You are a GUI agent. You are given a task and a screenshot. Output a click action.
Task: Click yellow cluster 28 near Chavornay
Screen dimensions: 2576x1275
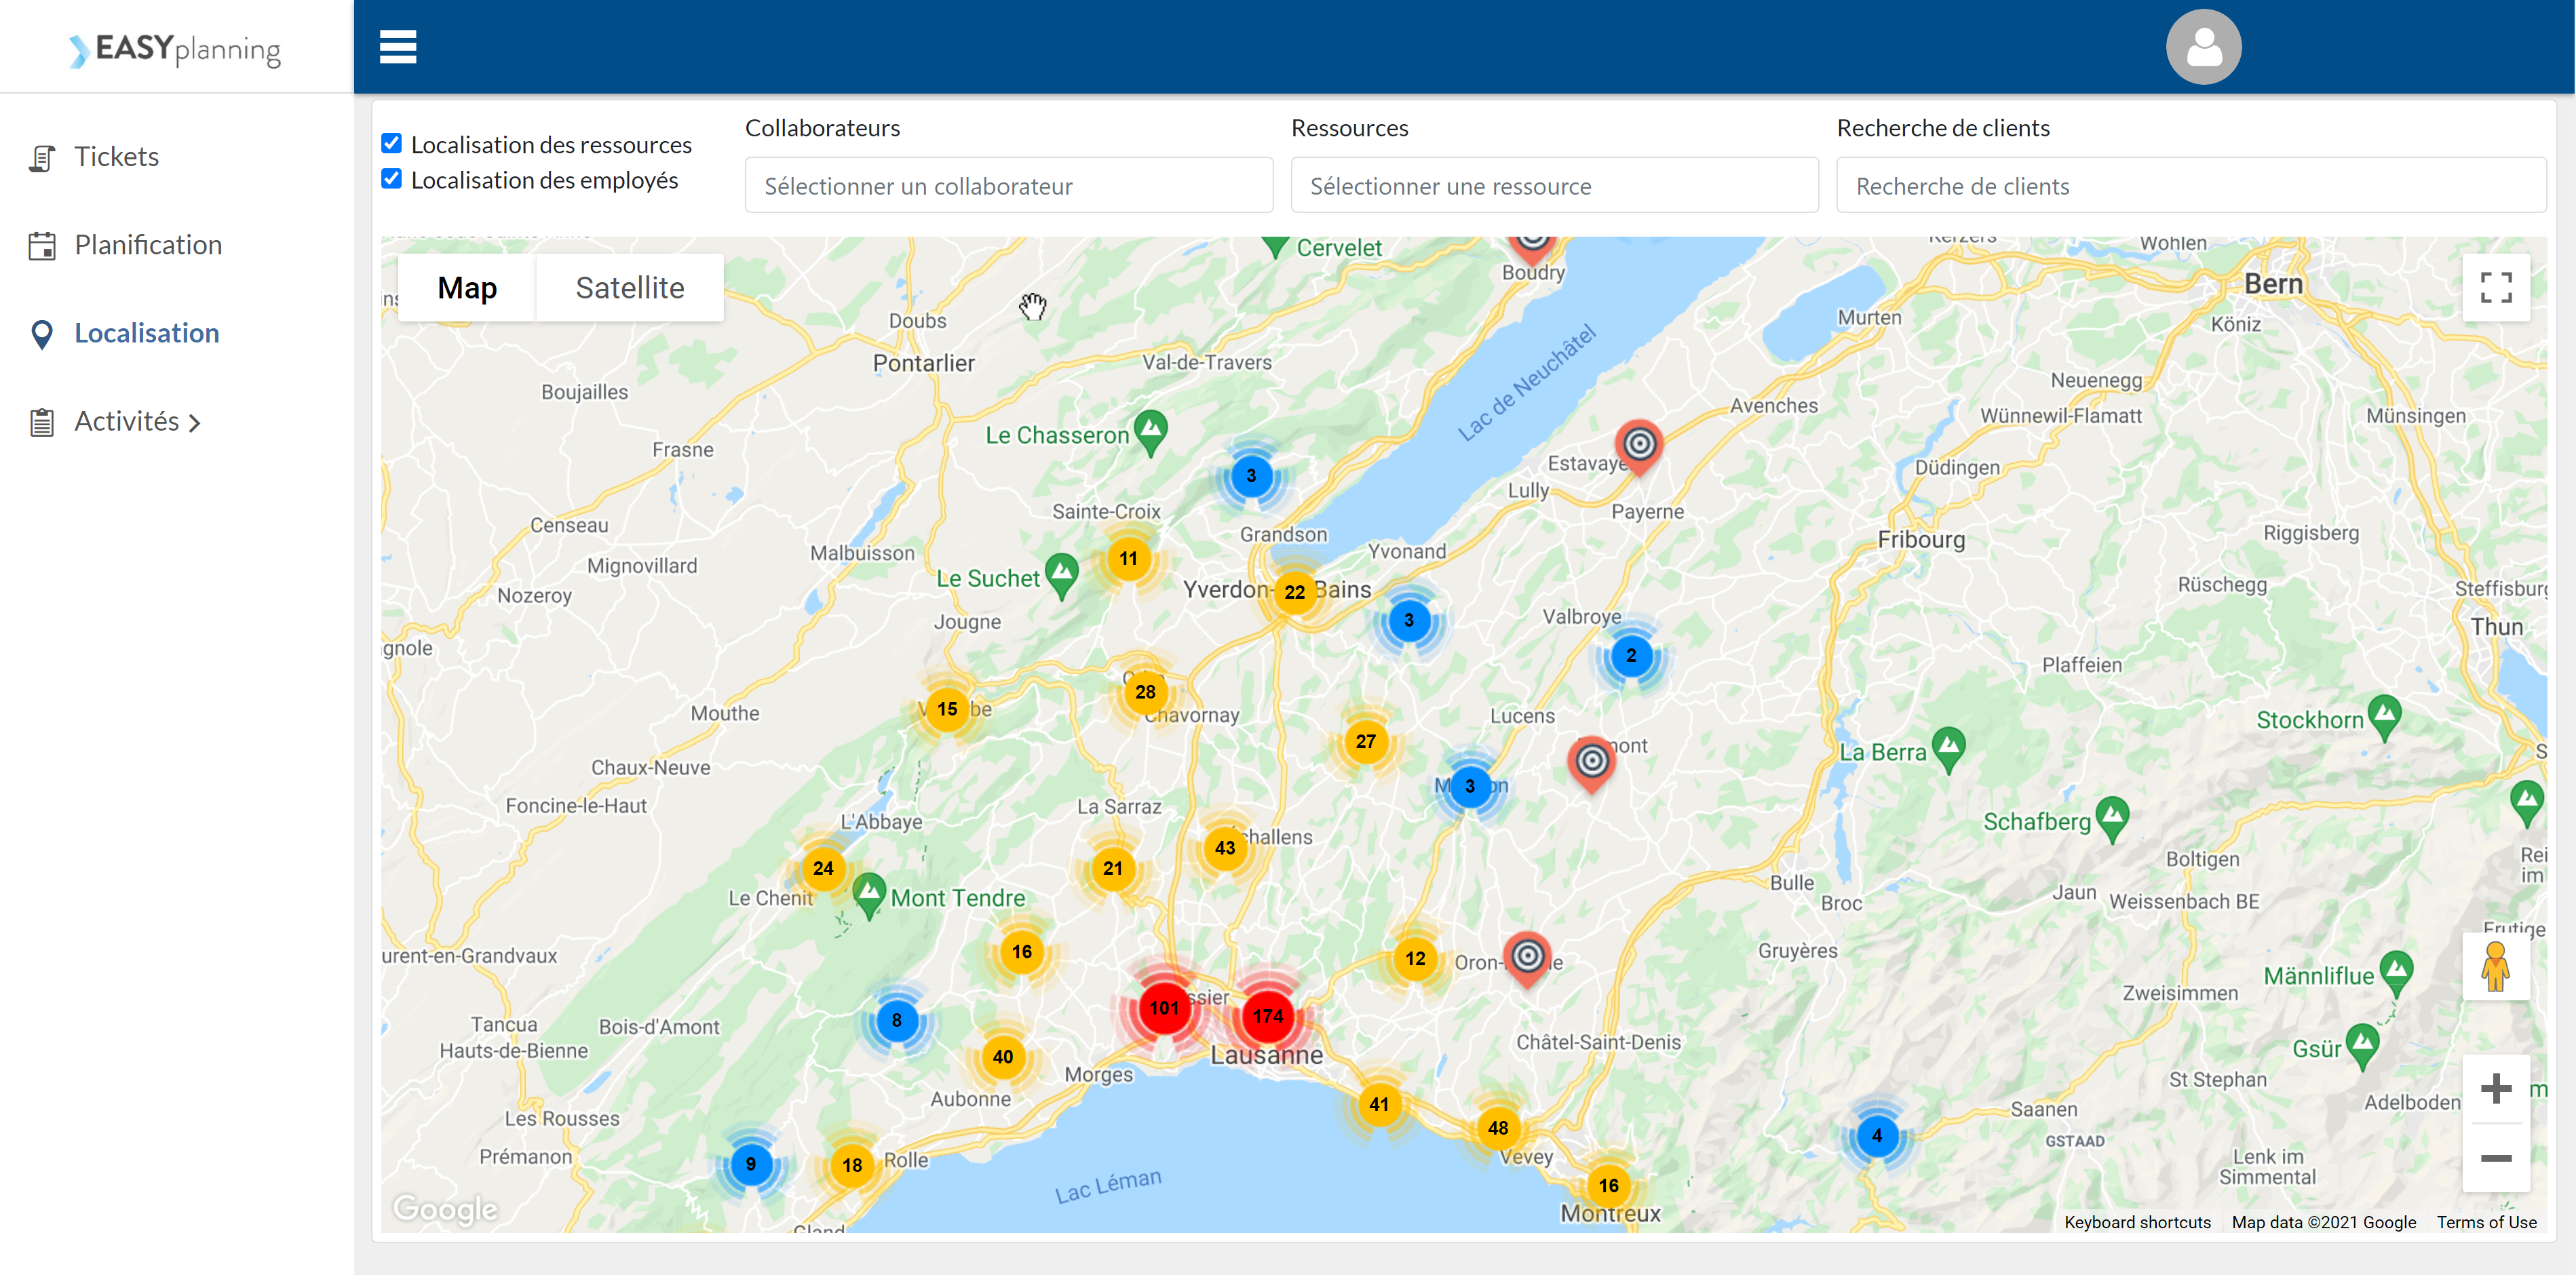click(1146, 692)
